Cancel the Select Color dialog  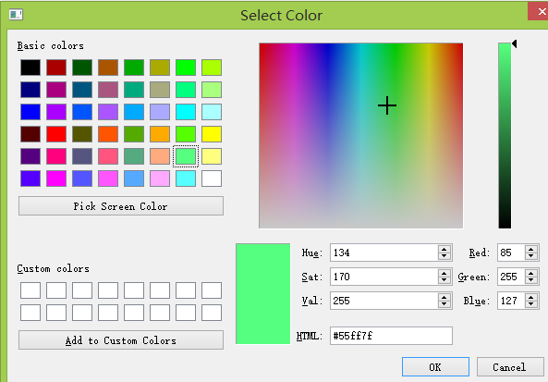tap(510, 367)
